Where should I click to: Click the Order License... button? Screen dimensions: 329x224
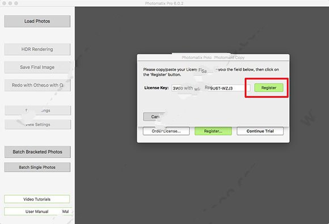click(166, 131)
